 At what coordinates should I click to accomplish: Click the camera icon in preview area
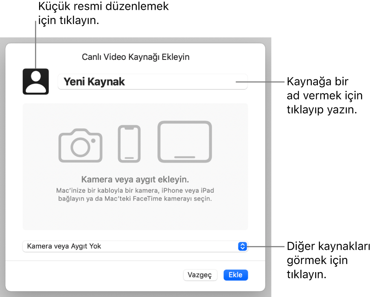81,145
